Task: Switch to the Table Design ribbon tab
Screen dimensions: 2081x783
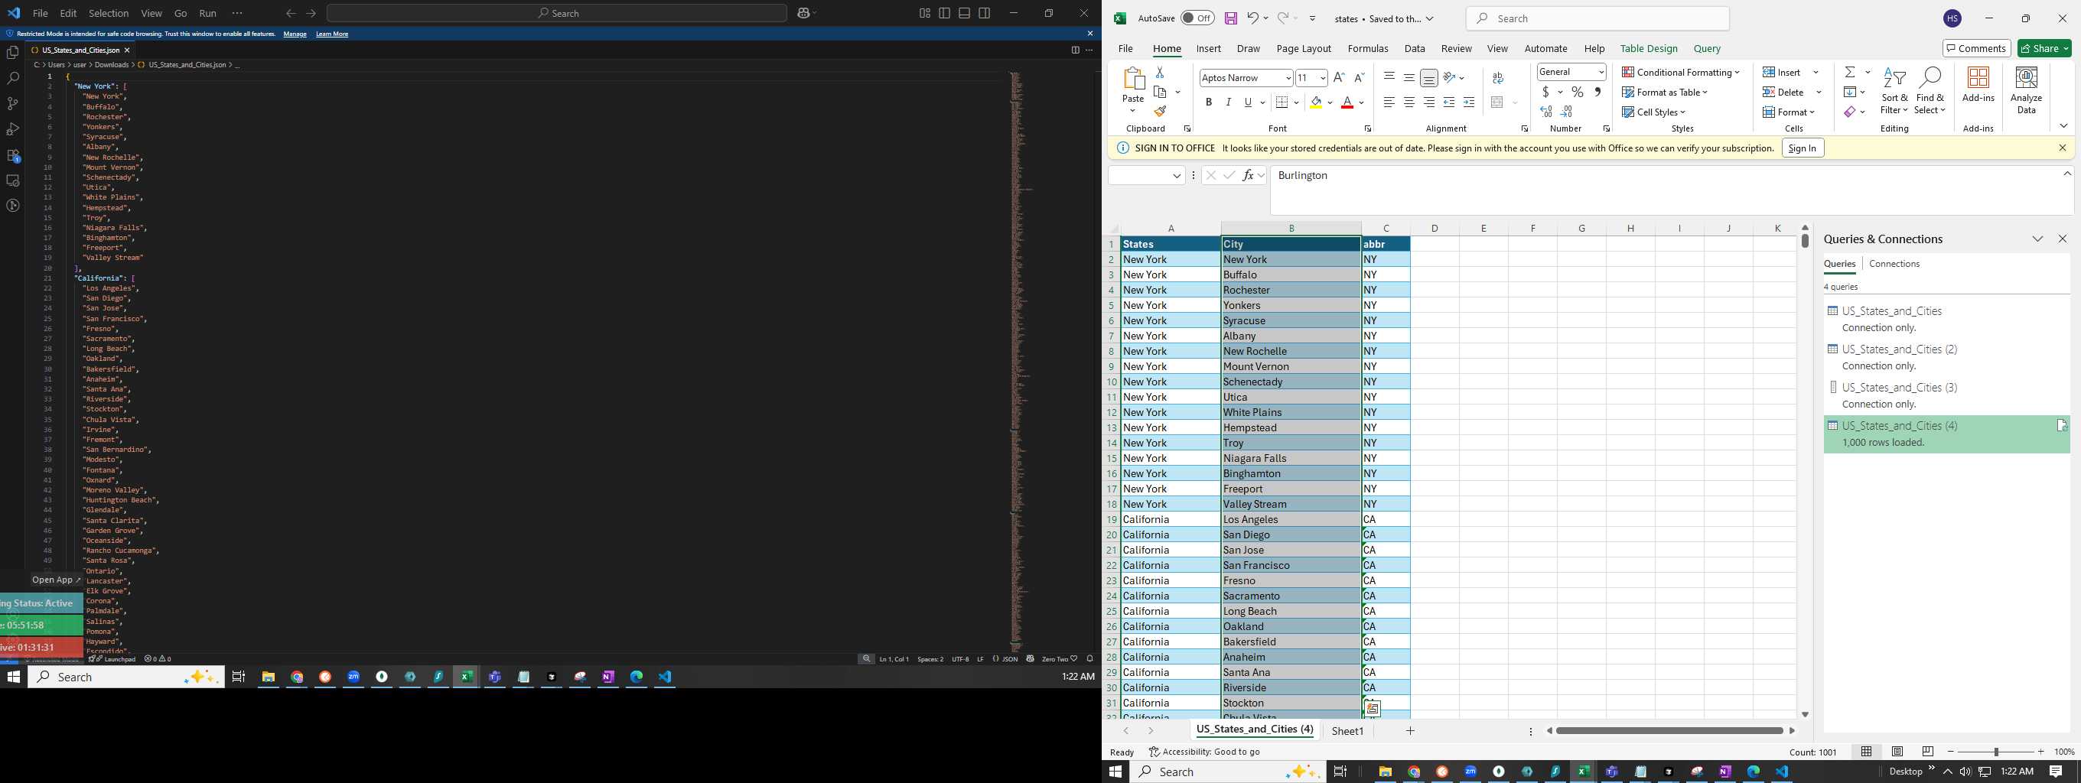Action: [1649, 48]
